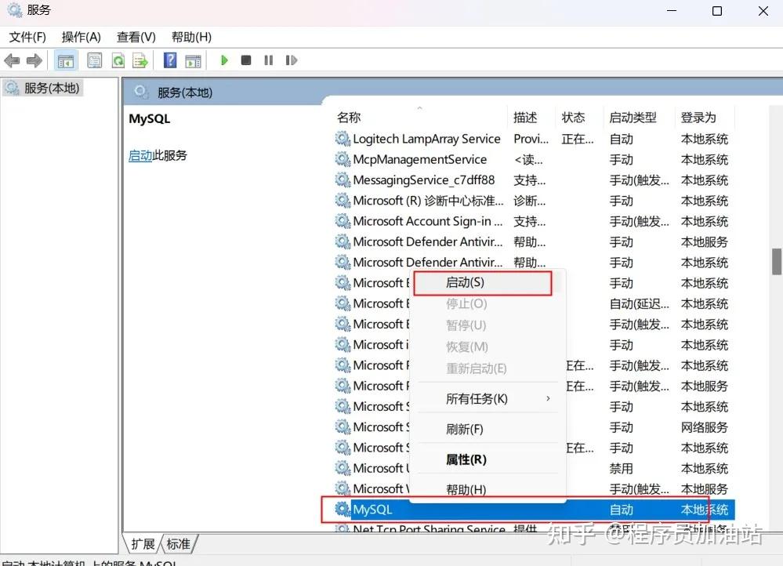This screenshot has width=783, height=566.
Task: Open Help with the question mark toolbar icon
Action: (169, 60)
